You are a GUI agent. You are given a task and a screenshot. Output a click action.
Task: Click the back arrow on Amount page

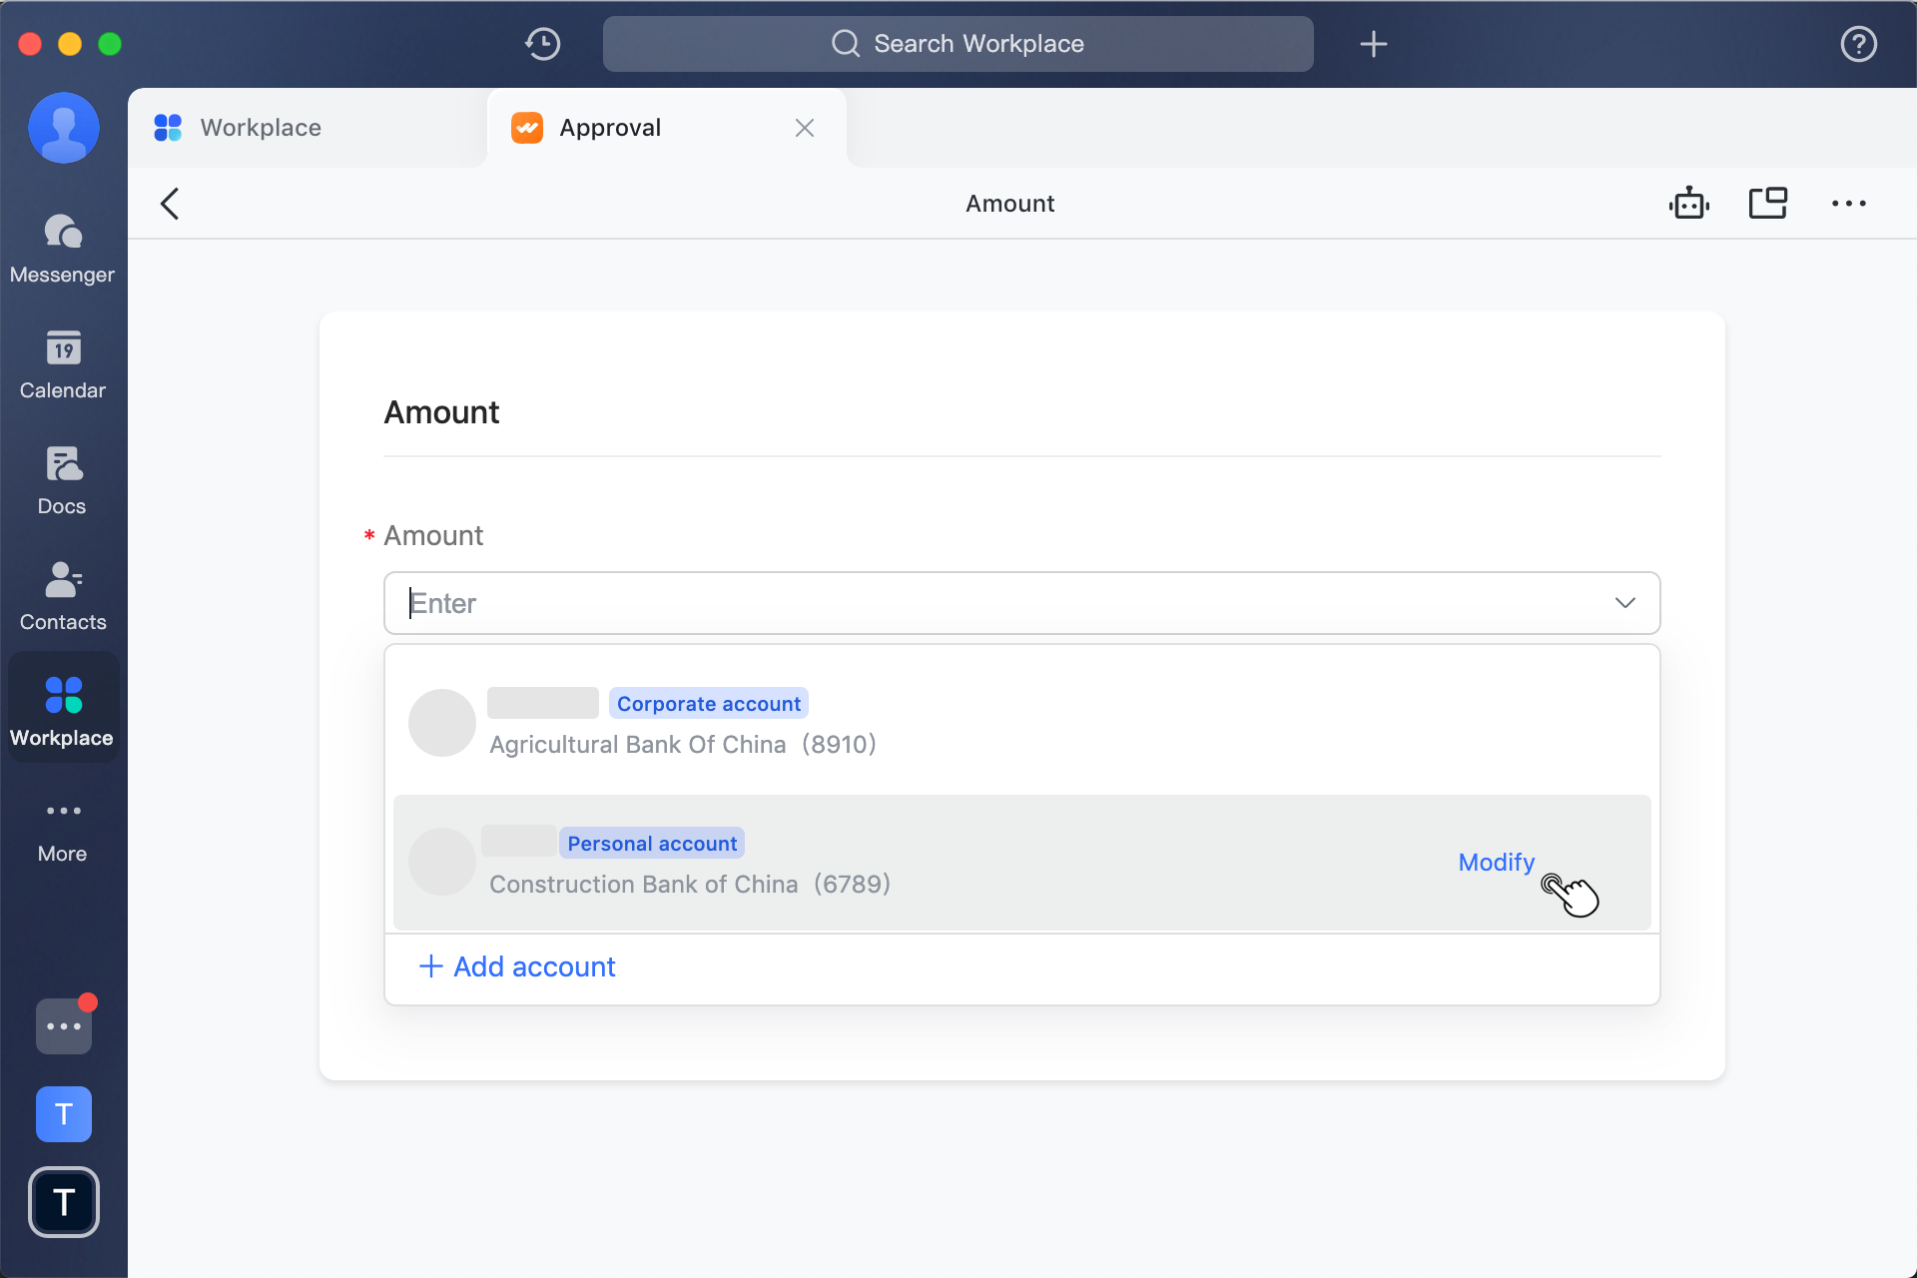[x=170, y=203]
